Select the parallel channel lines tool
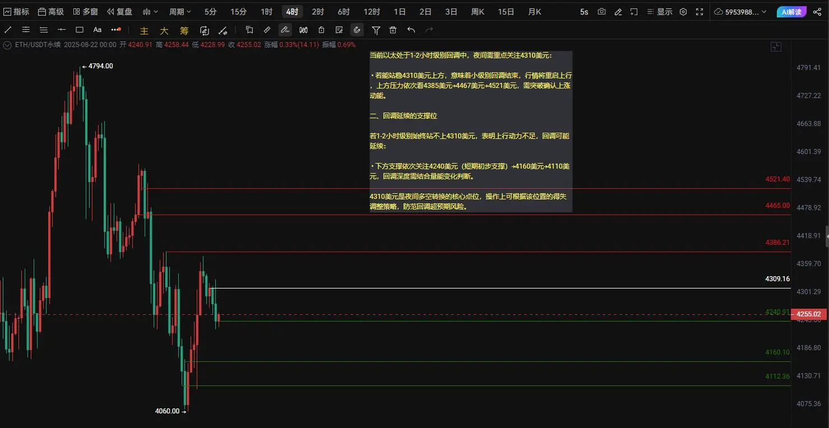 [26, 30]
